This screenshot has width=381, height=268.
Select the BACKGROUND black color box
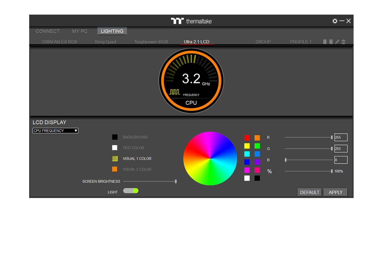(115, 137)
